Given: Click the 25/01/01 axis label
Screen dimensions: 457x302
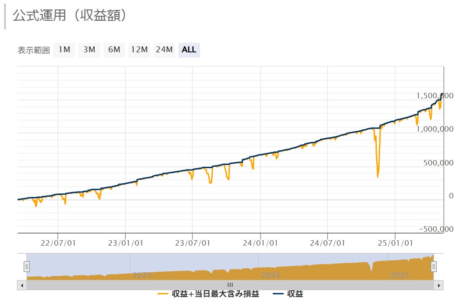Looking at the screenshot, I should point(395,243).
